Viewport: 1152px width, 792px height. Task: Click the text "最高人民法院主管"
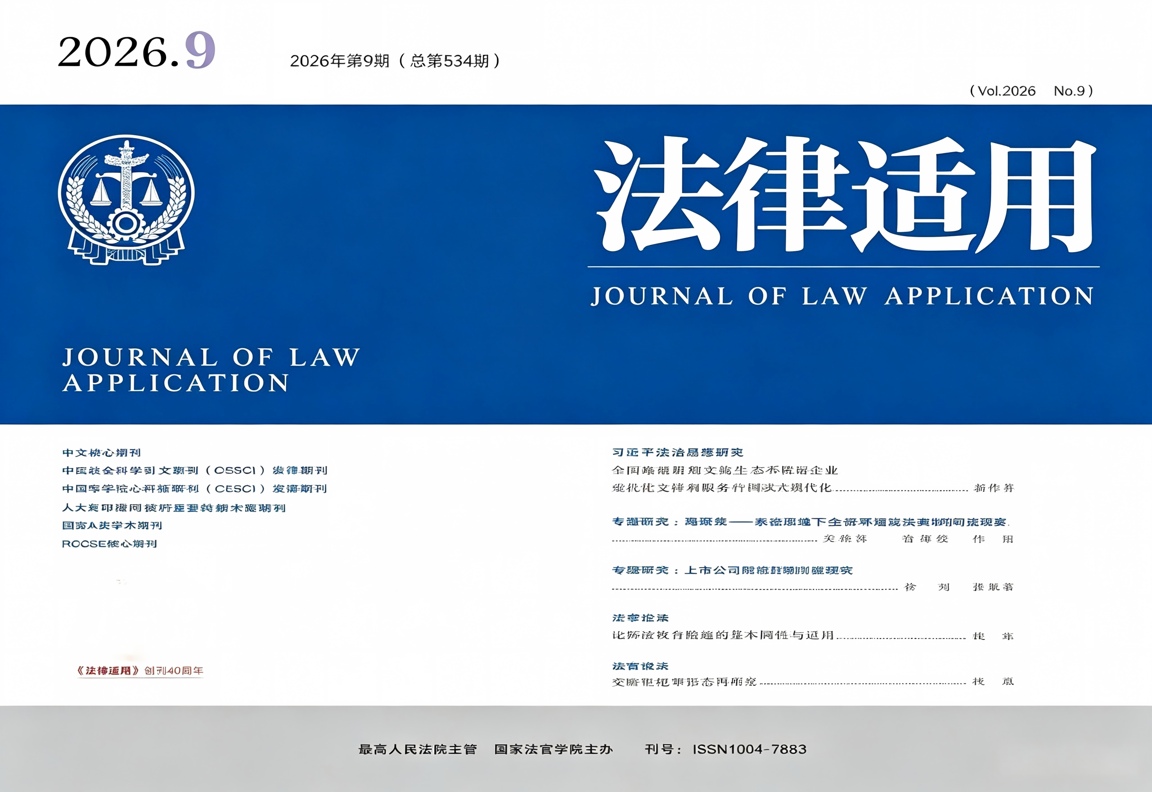click(x=418, y=749)
